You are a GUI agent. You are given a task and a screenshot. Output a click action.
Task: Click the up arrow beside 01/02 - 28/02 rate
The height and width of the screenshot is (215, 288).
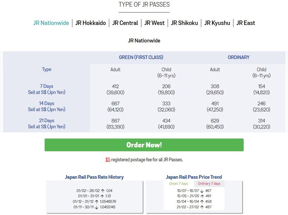(103, 191)
